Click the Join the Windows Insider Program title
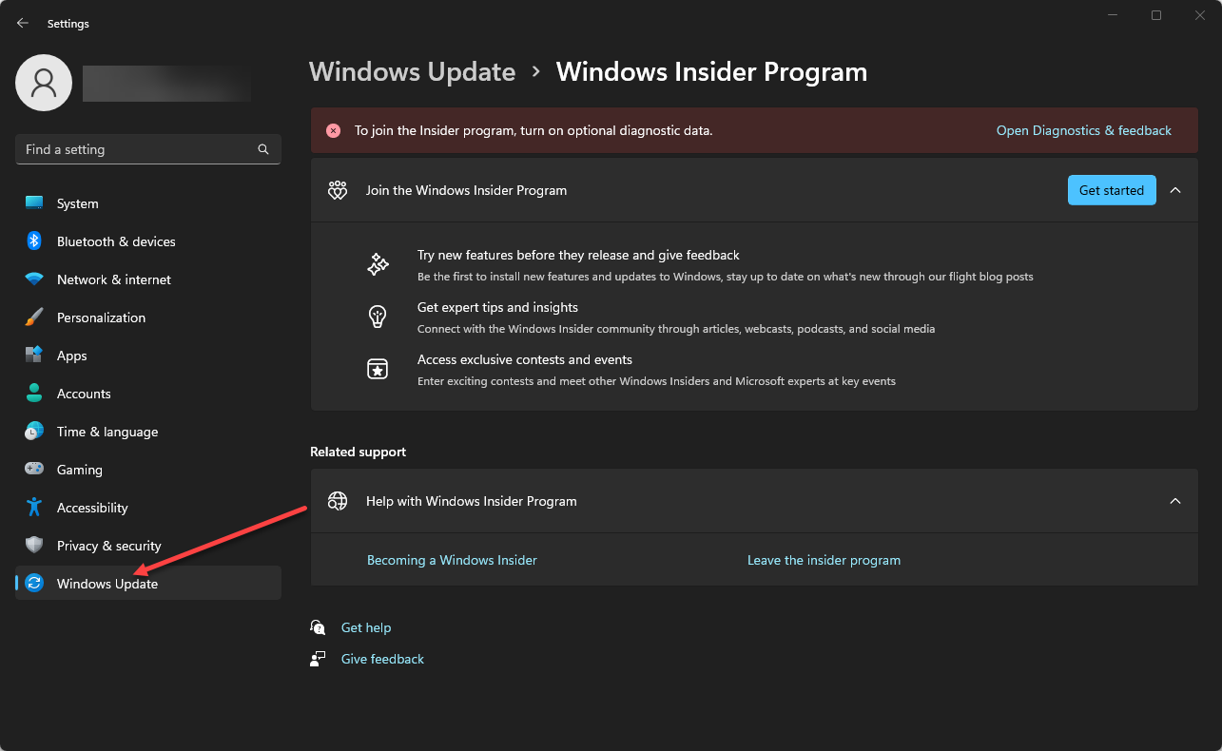The image size is (1222, 751). (466, 190)
